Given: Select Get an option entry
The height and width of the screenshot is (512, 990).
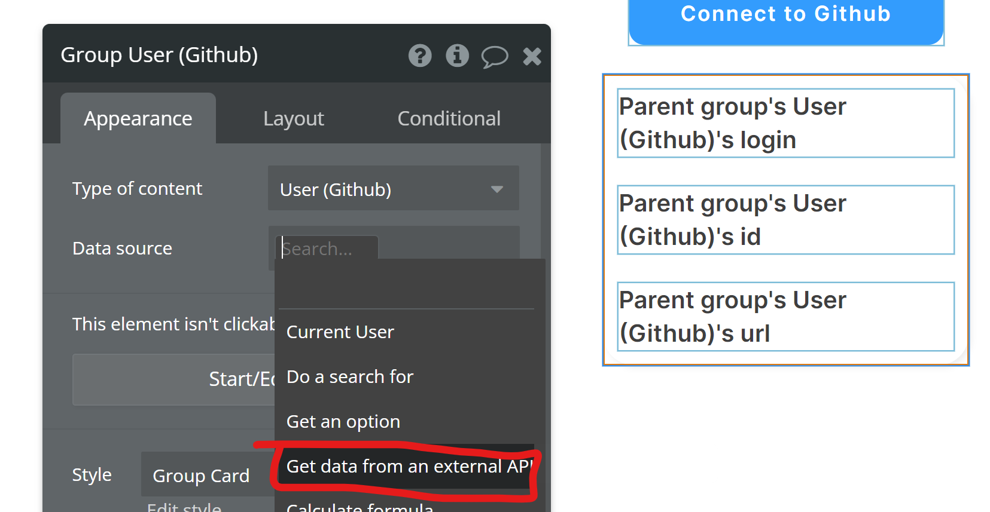Looking at the screenshot, I should click(343, 421).
